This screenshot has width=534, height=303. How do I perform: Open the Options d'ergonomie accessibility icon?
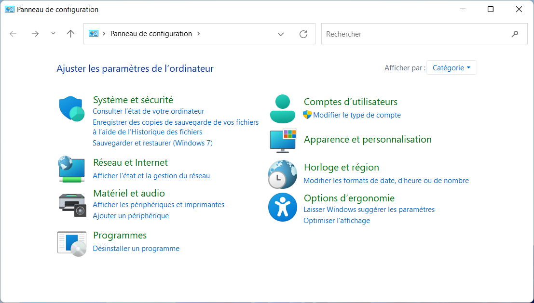282,207
